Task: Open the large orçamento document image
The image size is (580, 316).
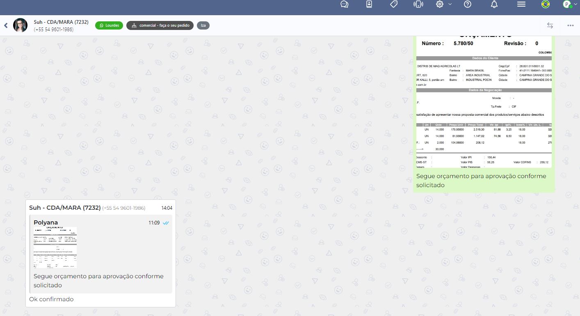Action: coord(484,103)
